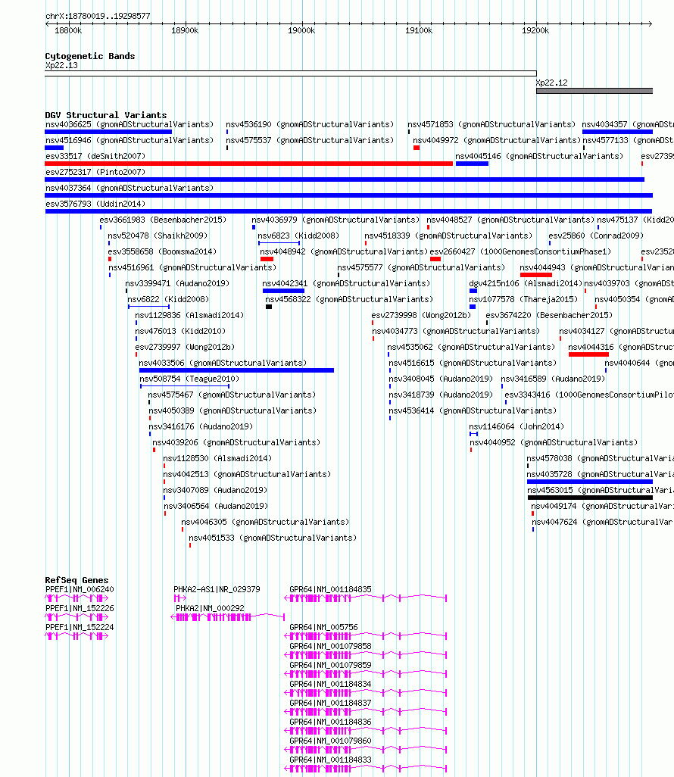Open esv2660427 (1000GenomesConsortiumPhase1) label
The image size is (674, 777).
[x=520, y=251]
